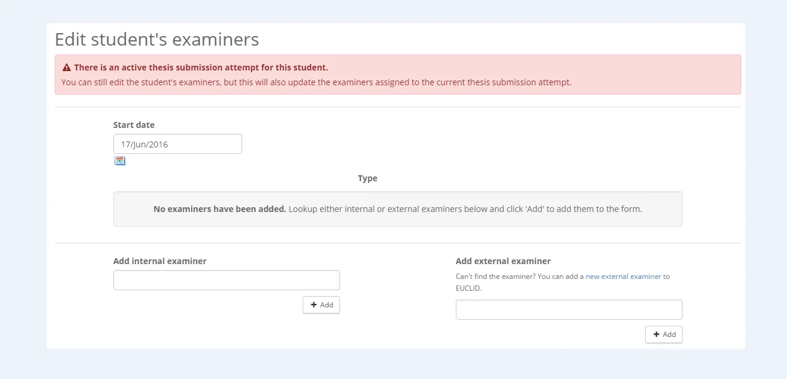Click the Add external examiner label
The height and width of the screenshot is (379, 787).
pos(503,261)
